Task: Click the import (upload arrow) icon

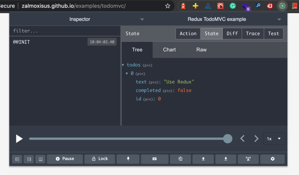Action: click(203, 159)
